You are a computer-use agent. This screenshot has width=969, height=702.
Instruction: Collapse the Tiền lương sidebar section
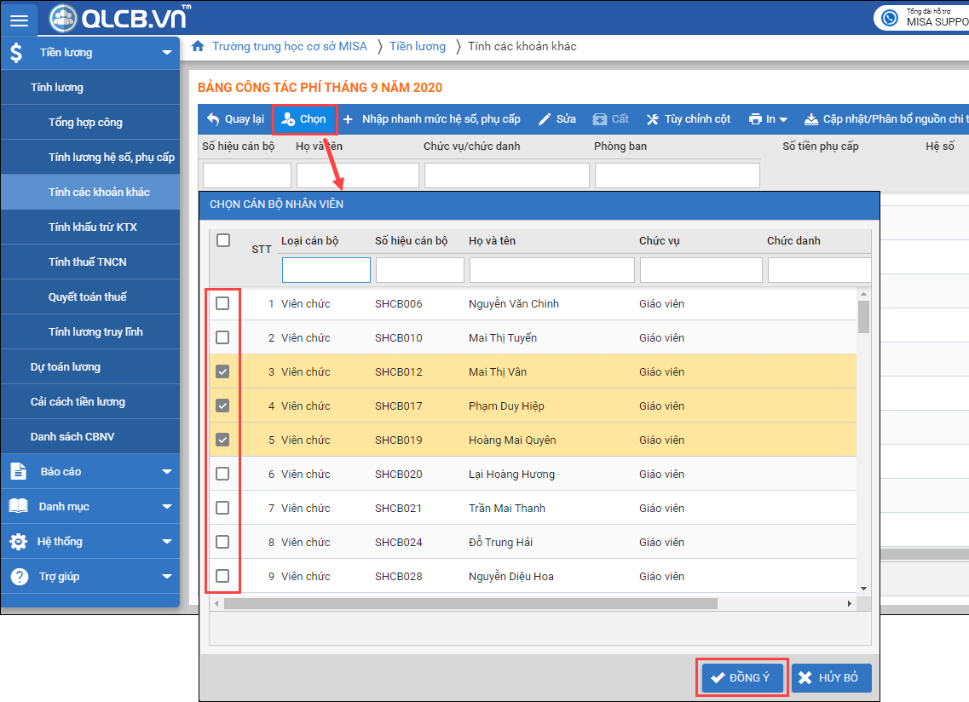[166, 53]
